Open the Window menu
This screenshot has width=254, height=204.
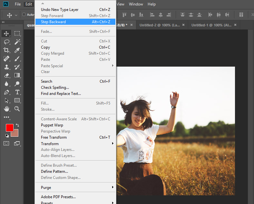tap(136, 4)
